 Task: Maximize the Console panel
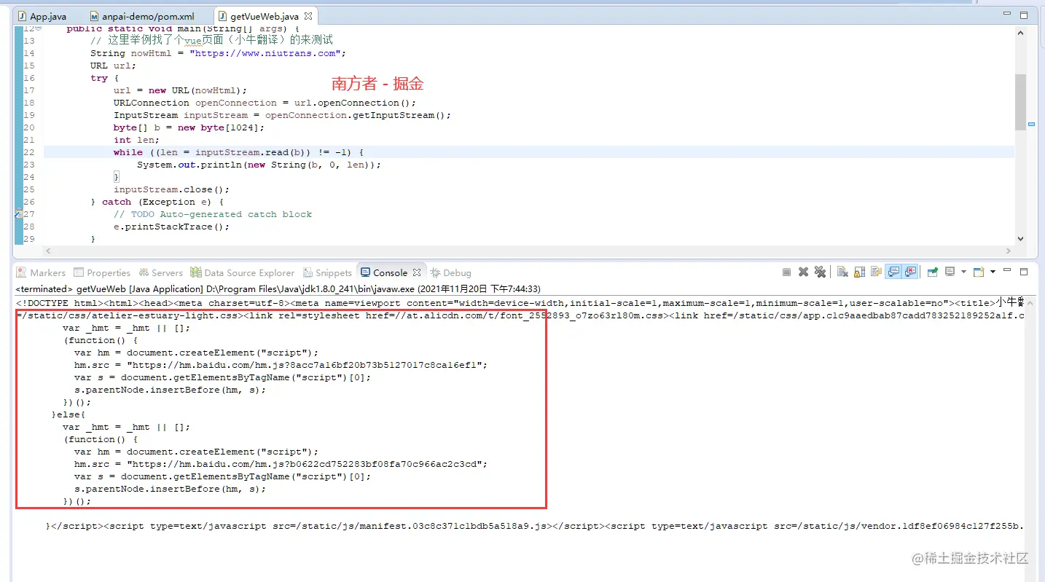pyautogui.click(x=1024, y=272)
